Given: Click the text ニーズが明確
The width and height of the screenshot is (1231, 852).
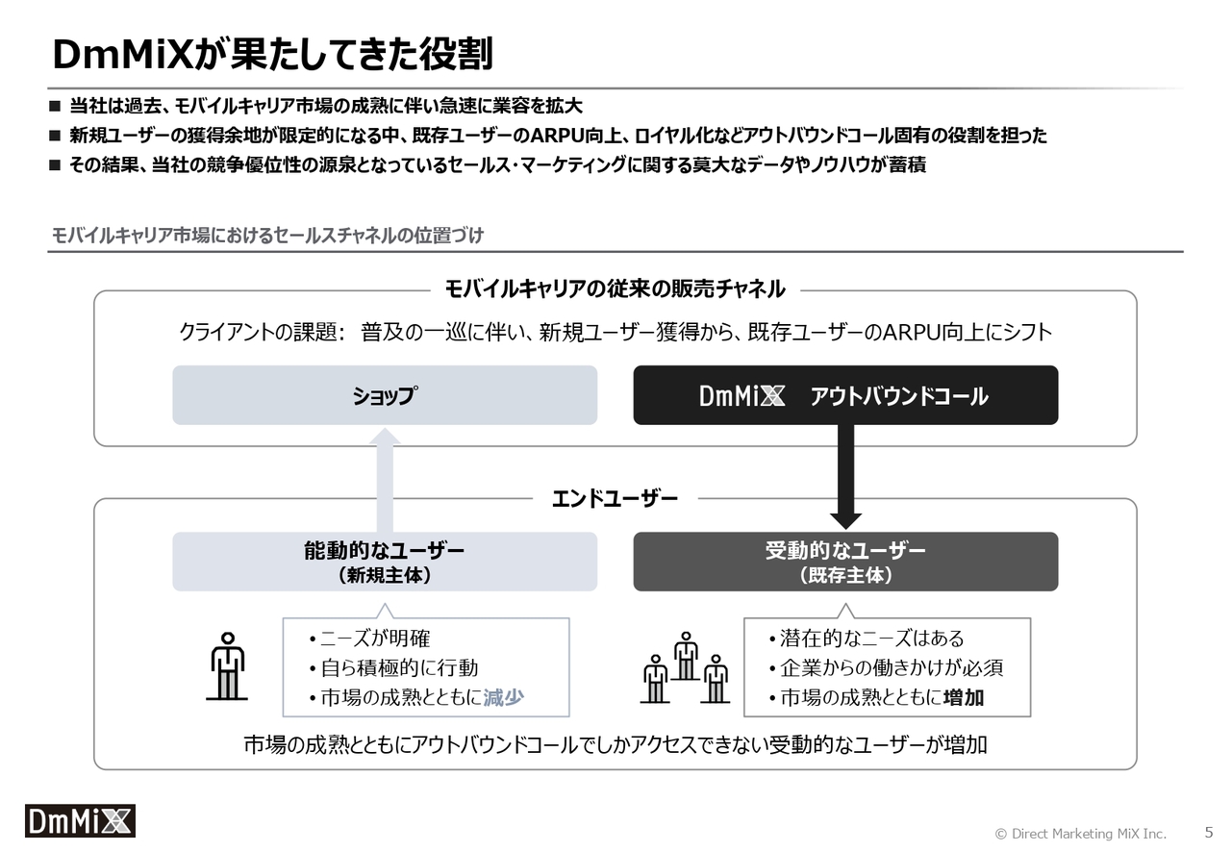Looking at the screenshot, I should (x=375, y=639).
